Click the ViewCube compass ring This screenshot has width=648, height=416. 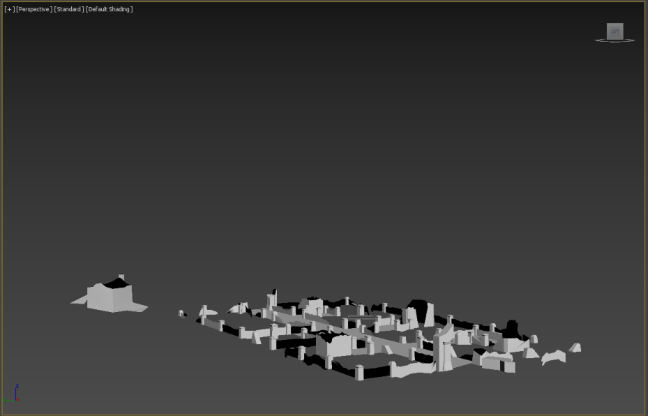coord(598,40)
